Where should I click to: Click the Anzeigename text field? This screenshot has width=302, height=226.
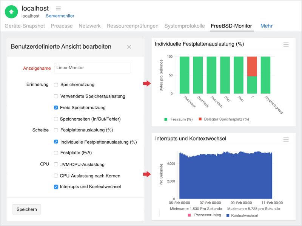92,68
